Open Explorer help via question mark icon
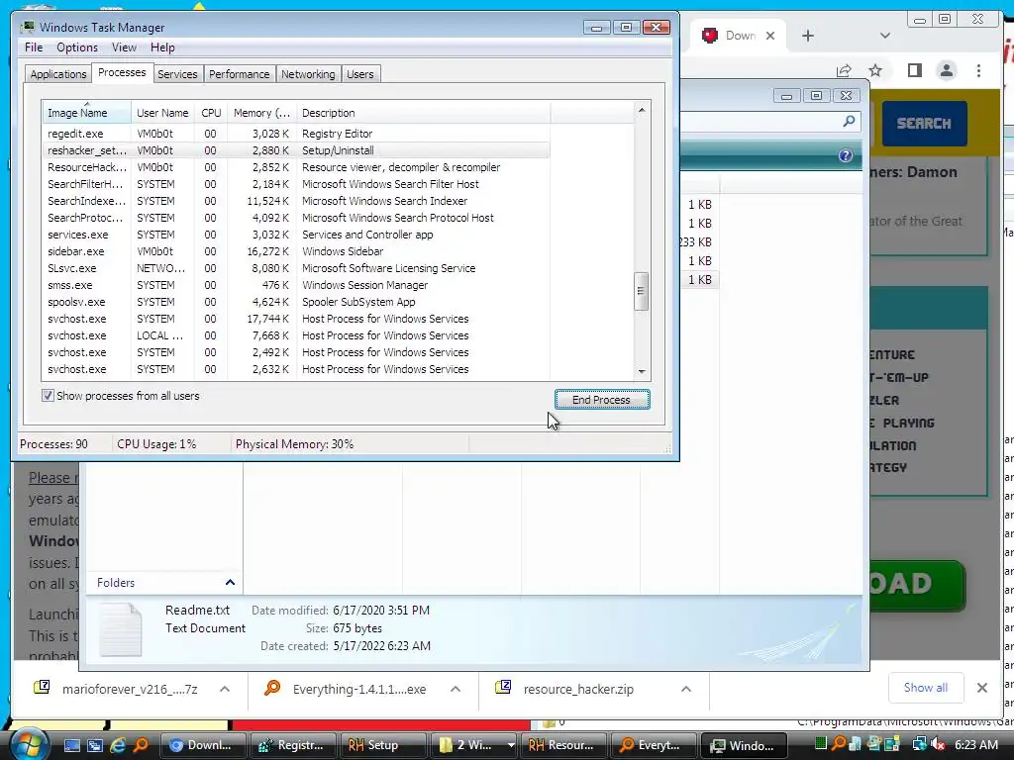This screenshot has height=760, width=1014. [x=846, y=155]
